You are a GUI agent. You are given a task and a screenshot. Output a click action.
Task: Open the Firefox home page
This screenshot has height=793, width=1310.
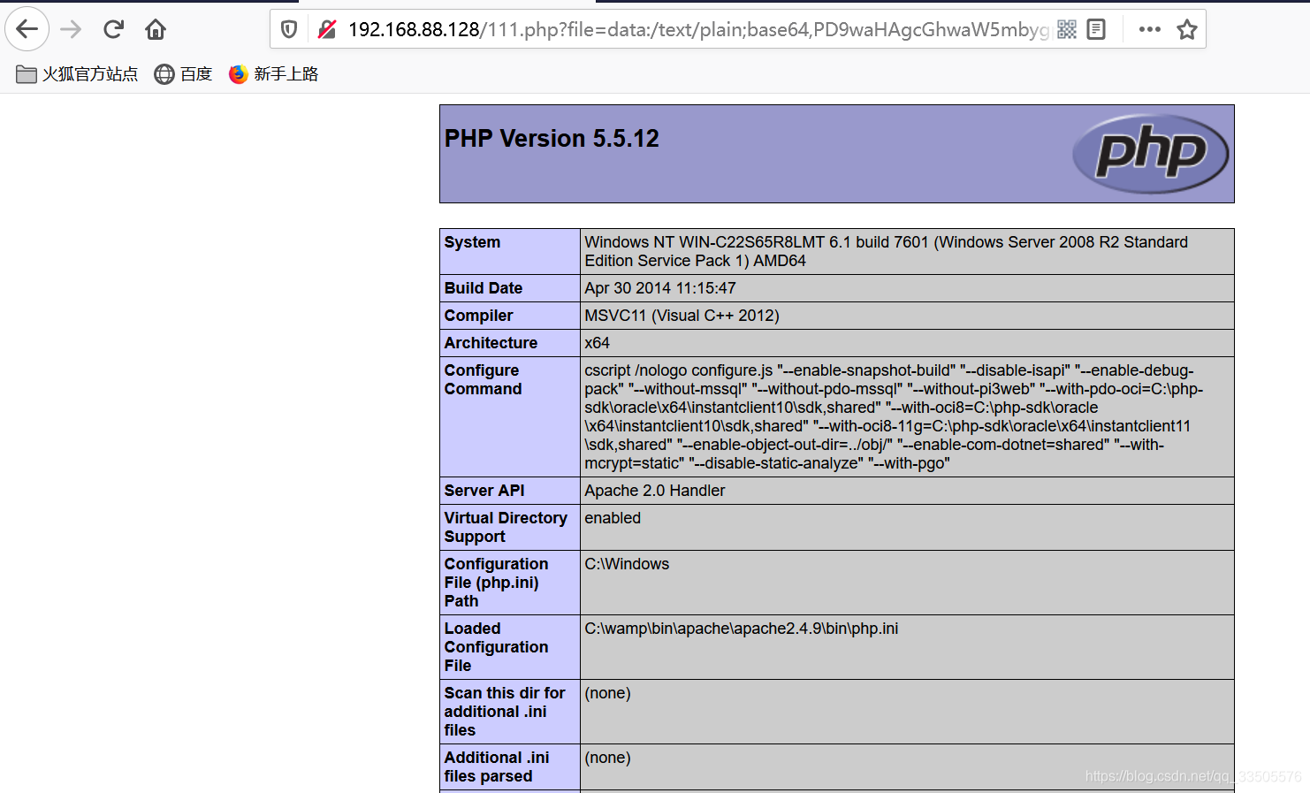156,29
